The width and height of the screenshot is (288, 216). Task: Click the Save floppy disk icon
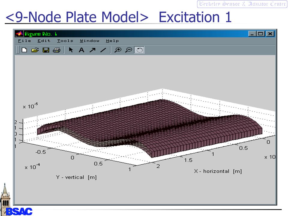tap(46, 50)
